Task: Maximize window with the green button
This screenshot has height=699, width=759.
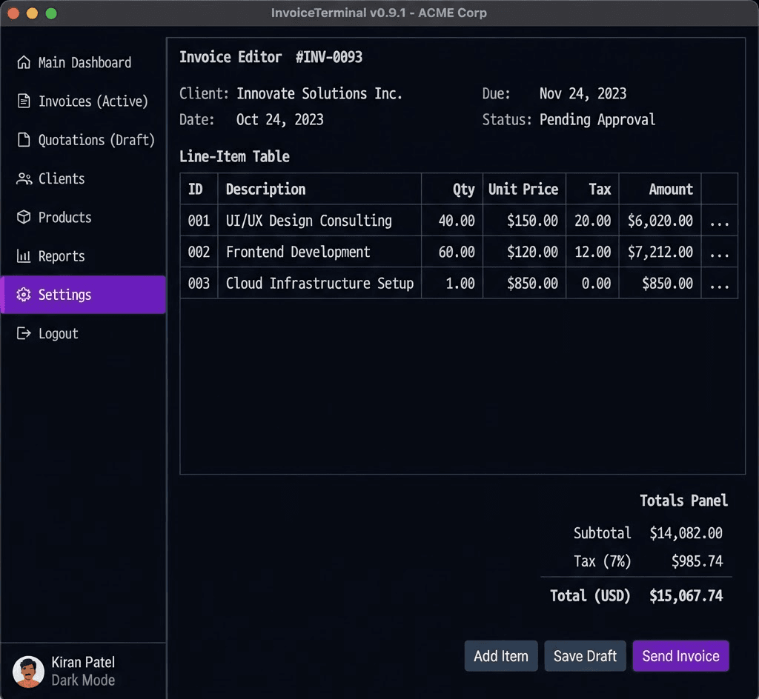Action: [x=51, y=13]
